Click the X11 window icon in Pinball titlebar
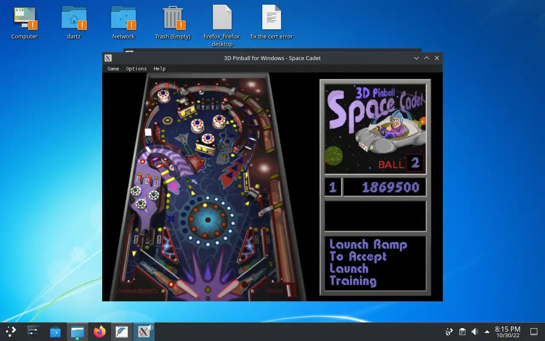The width and height of the screenshot is (545, 341). click(108, 58)
